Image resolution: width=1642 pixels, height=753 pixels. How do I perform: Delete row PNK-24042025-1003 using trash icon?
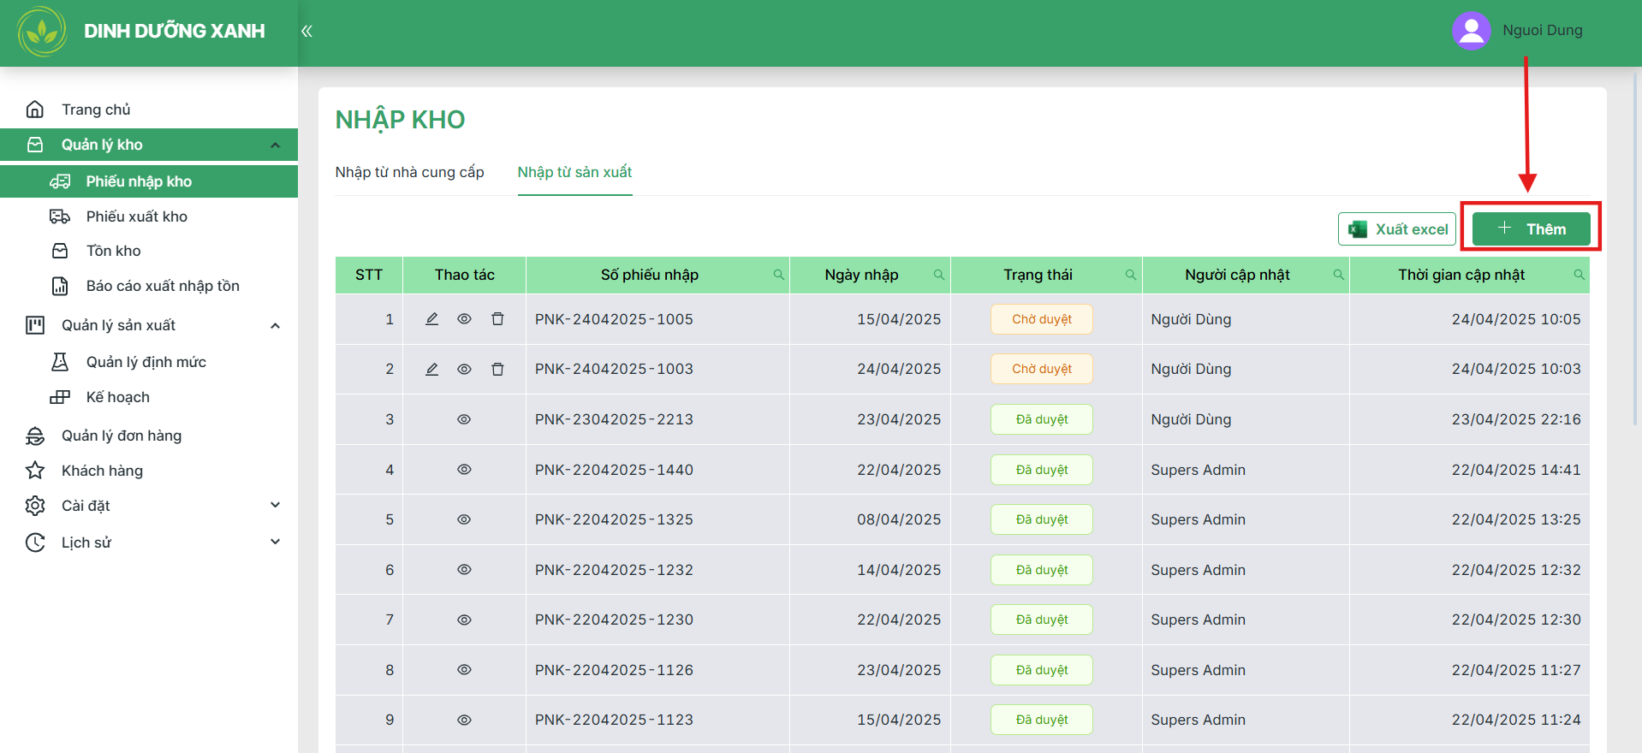[x=497, y=369]
